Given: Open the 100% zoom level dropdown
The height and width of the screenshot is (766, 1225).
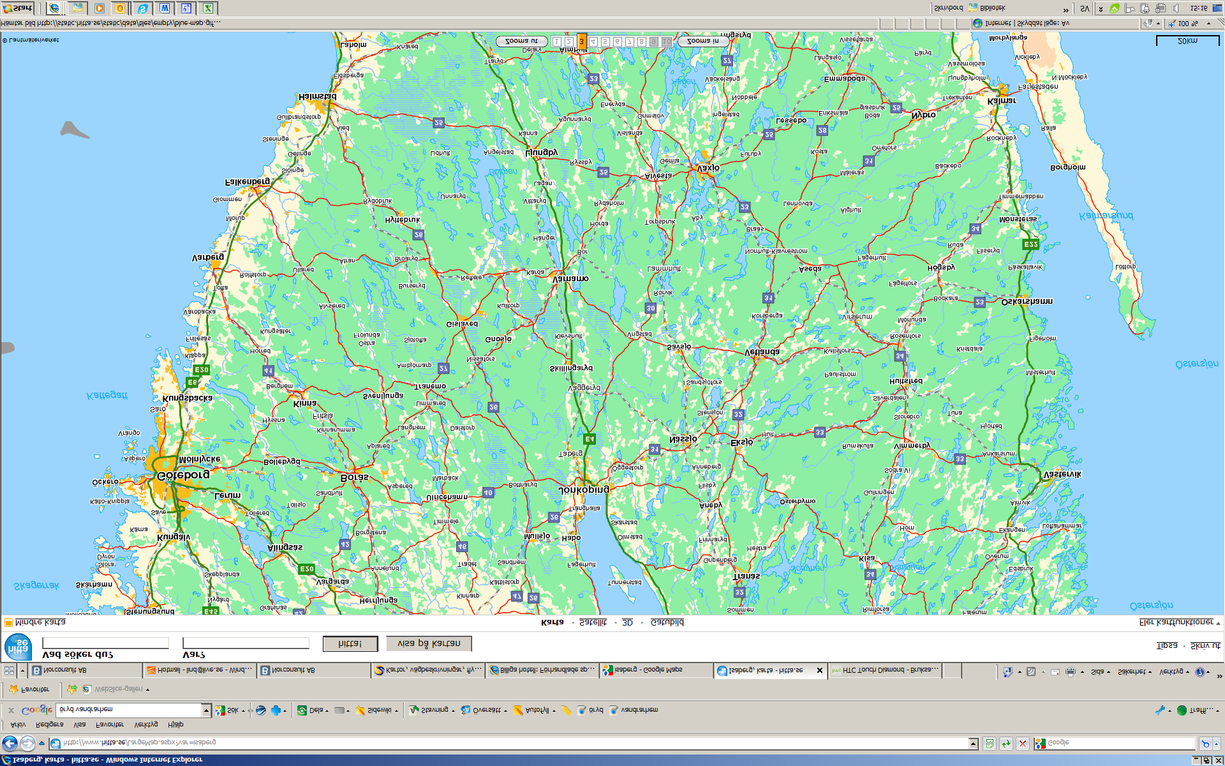Looking at the screenshot, I should [1209, 24].
